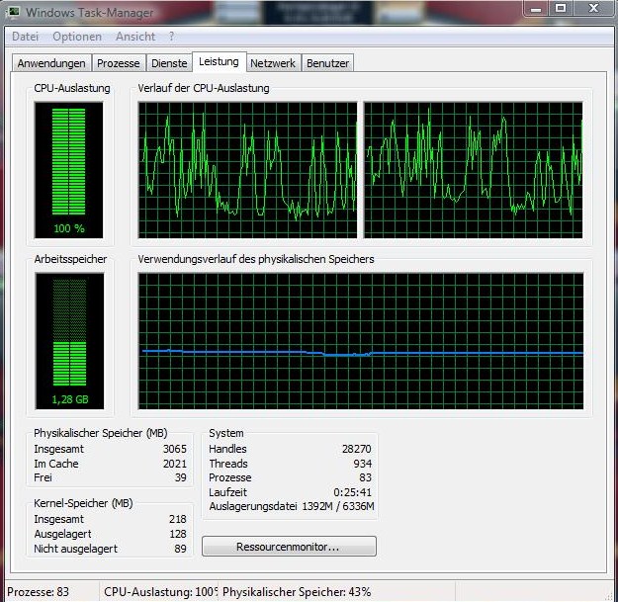Click the physical memory usage history graph
Viewport: 618px width, 602px height.
[361, 341]
